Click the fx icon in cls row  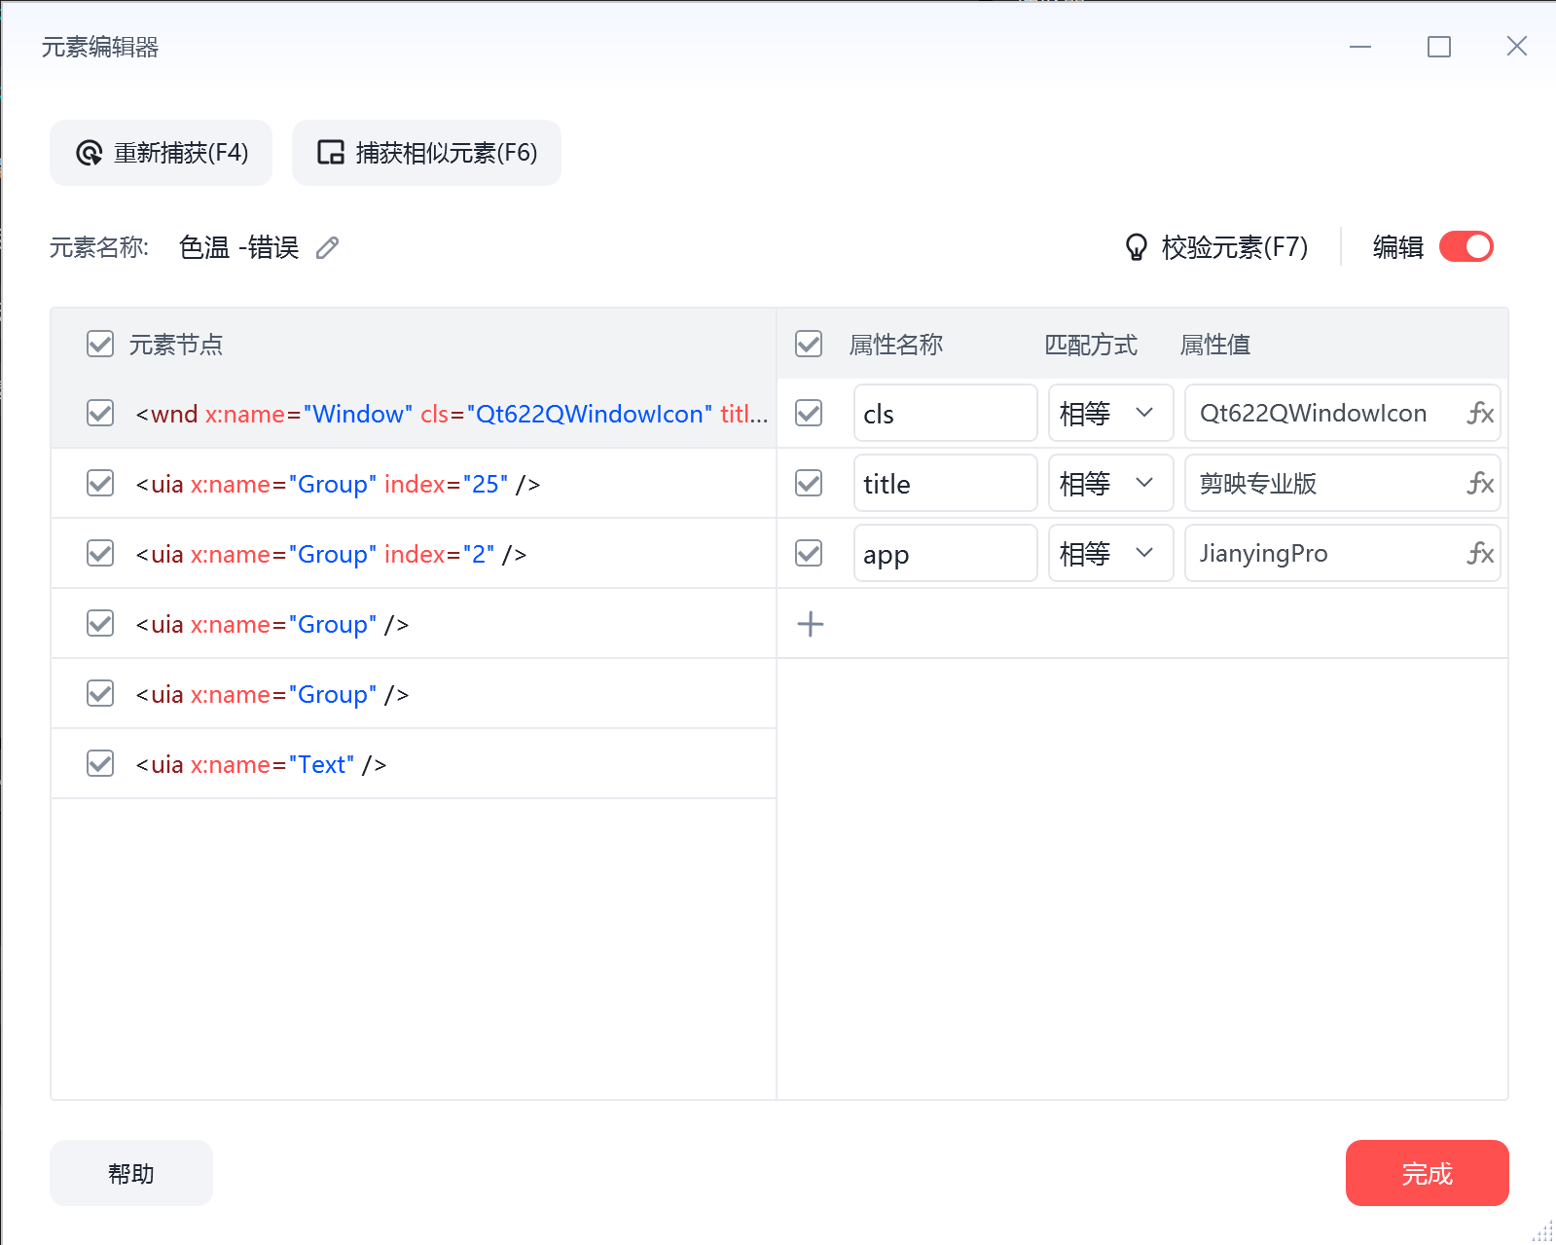1480,414
